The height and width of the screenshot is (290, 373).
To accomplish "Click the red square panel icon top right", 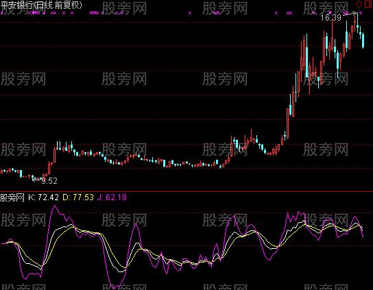I will click(368, 4).
